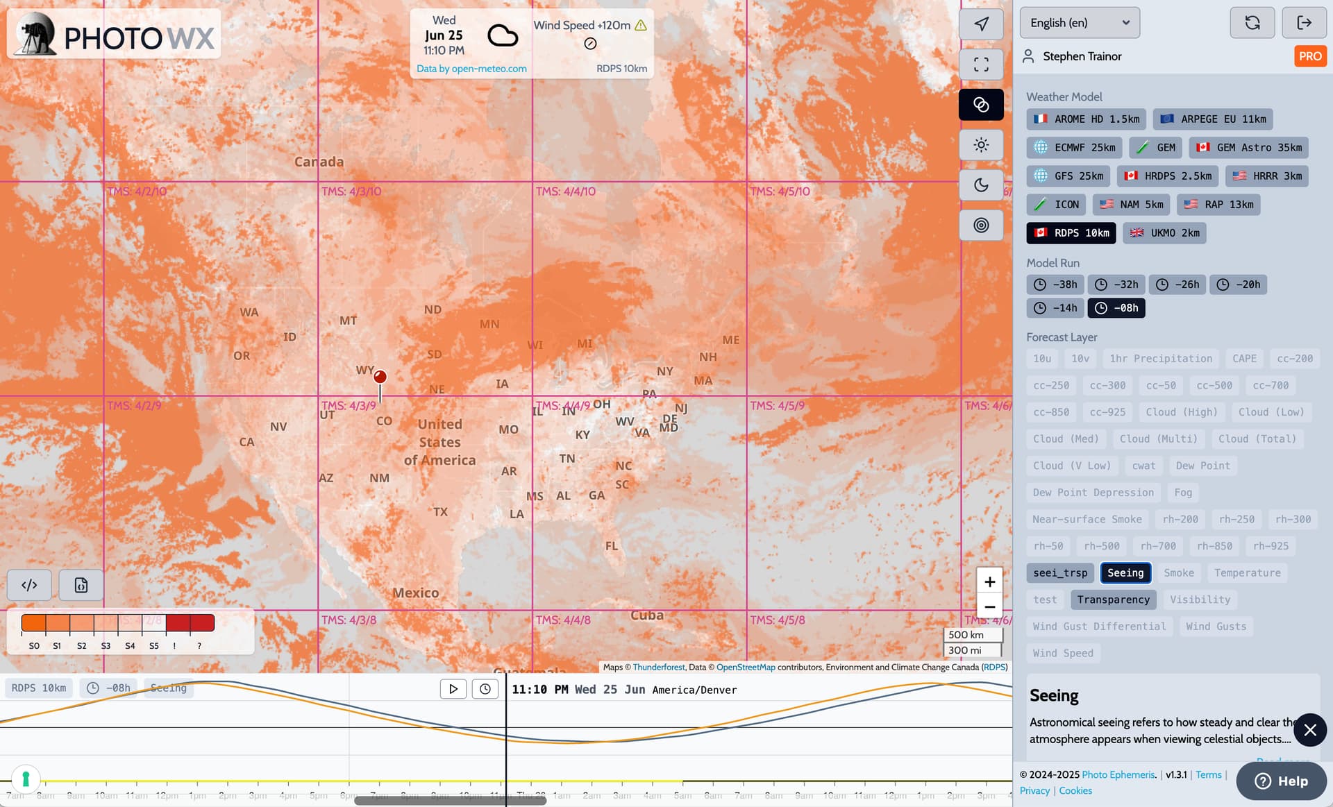
Task: Click the locate-me navigation arrow icon
Action: point(980,24)
